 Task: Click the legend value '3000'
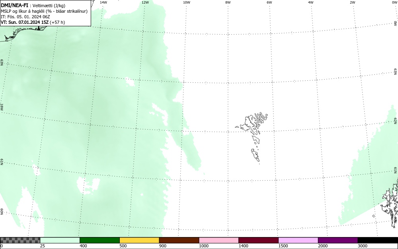pos(363,246)
